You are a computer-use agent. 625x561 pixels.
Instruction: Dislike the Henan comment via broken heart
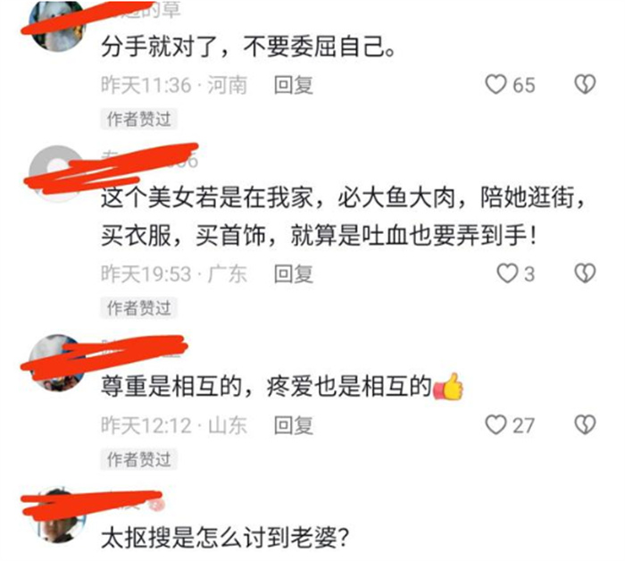(585, 85)
